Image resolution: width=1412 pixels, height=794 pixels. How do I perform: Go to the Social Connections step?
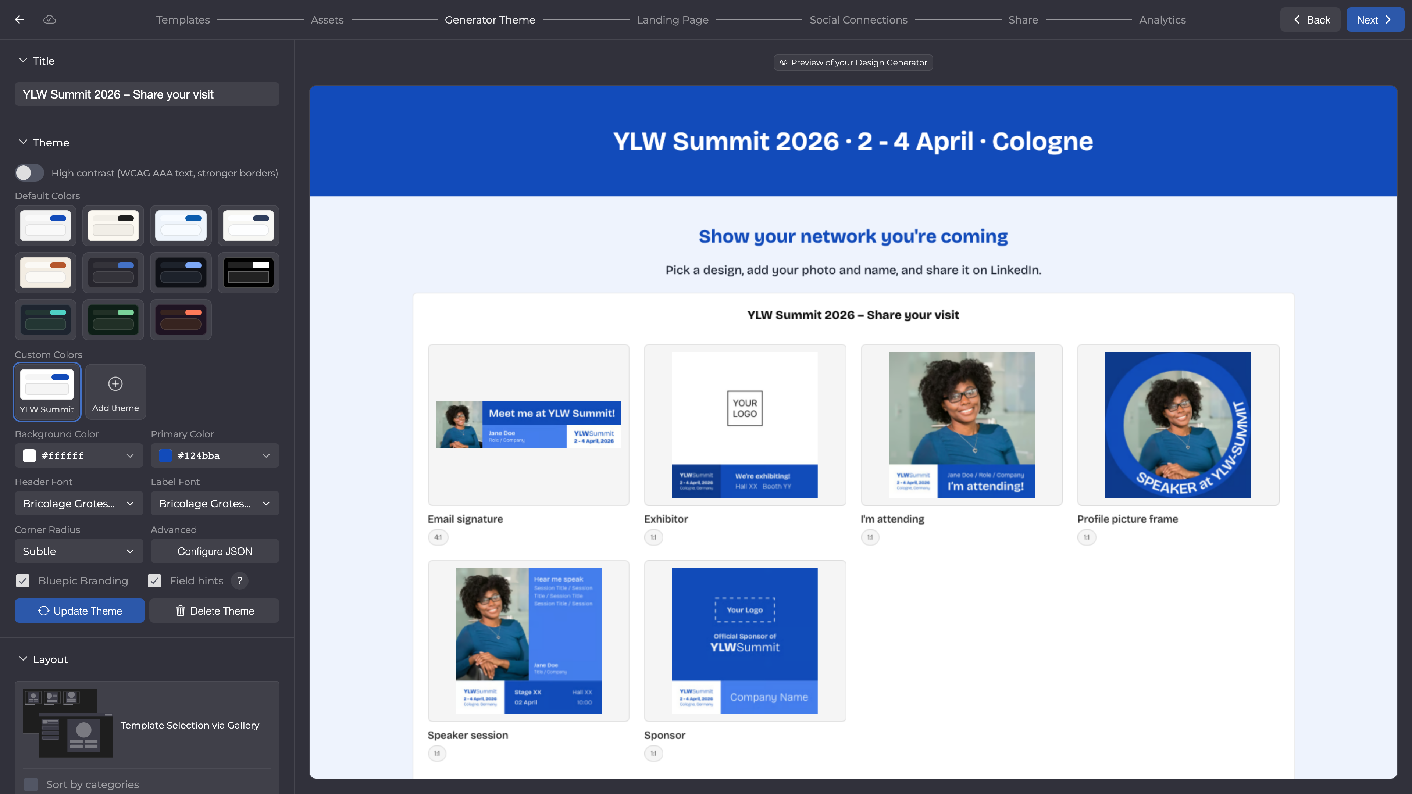(x=858, y=20)
